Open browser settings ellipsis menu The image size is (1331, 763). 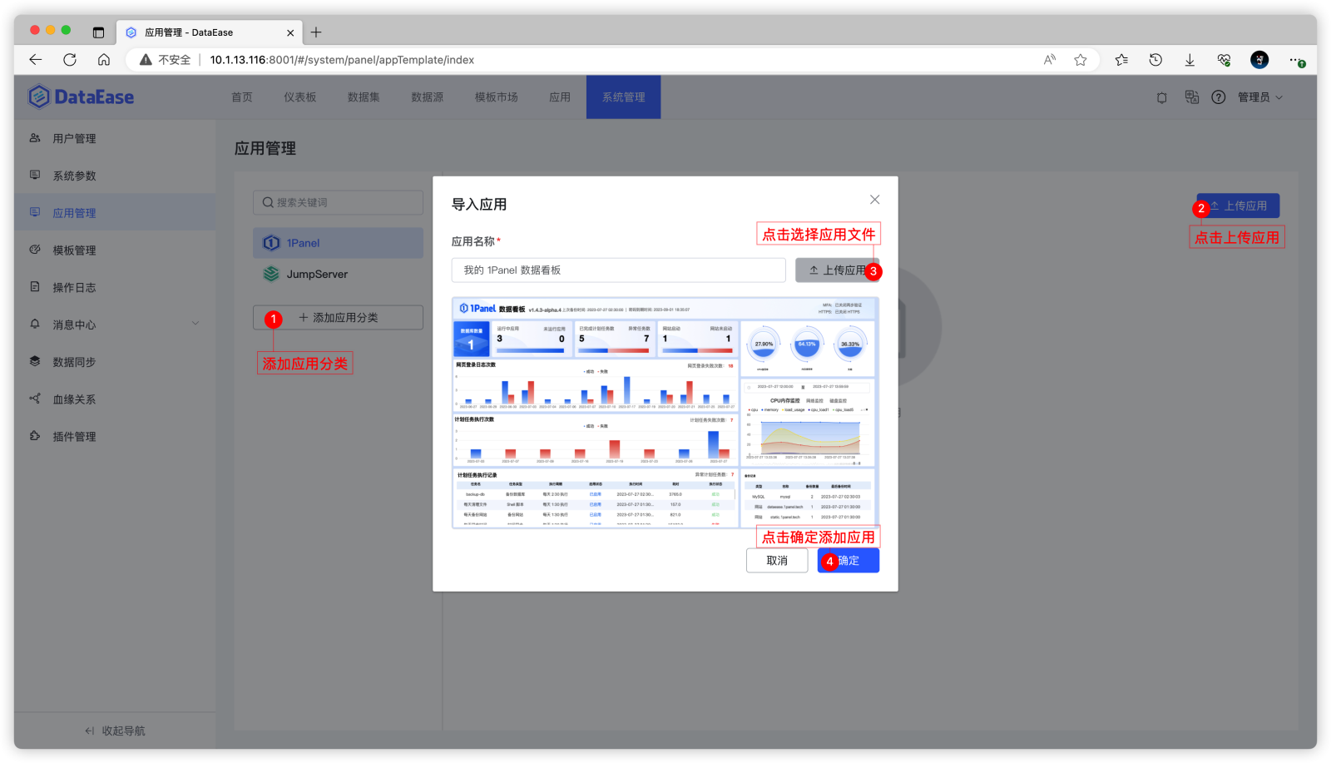[1296, 60]
